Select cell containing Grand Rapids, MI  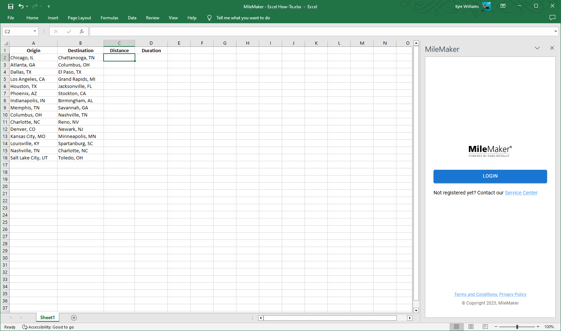[80, 79]
